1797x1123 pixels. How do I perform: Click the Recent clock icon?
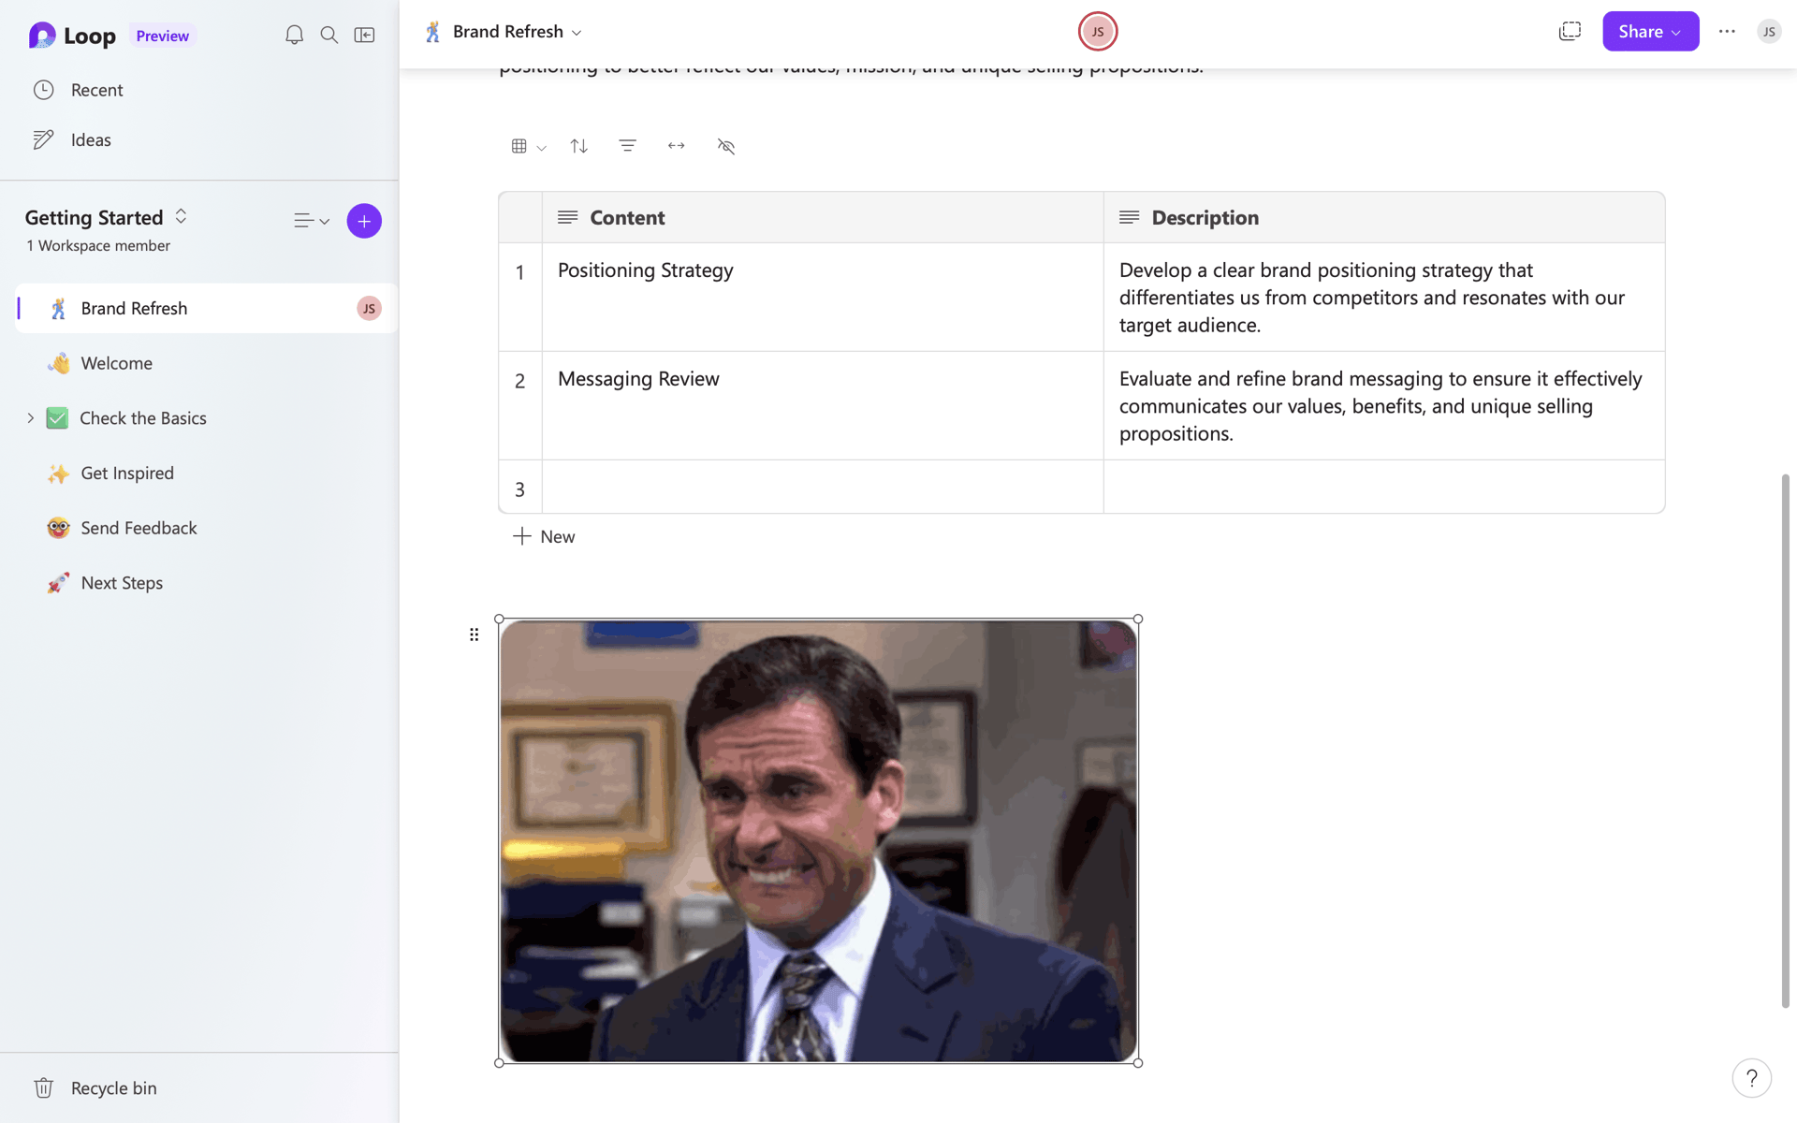pos(44,90)
